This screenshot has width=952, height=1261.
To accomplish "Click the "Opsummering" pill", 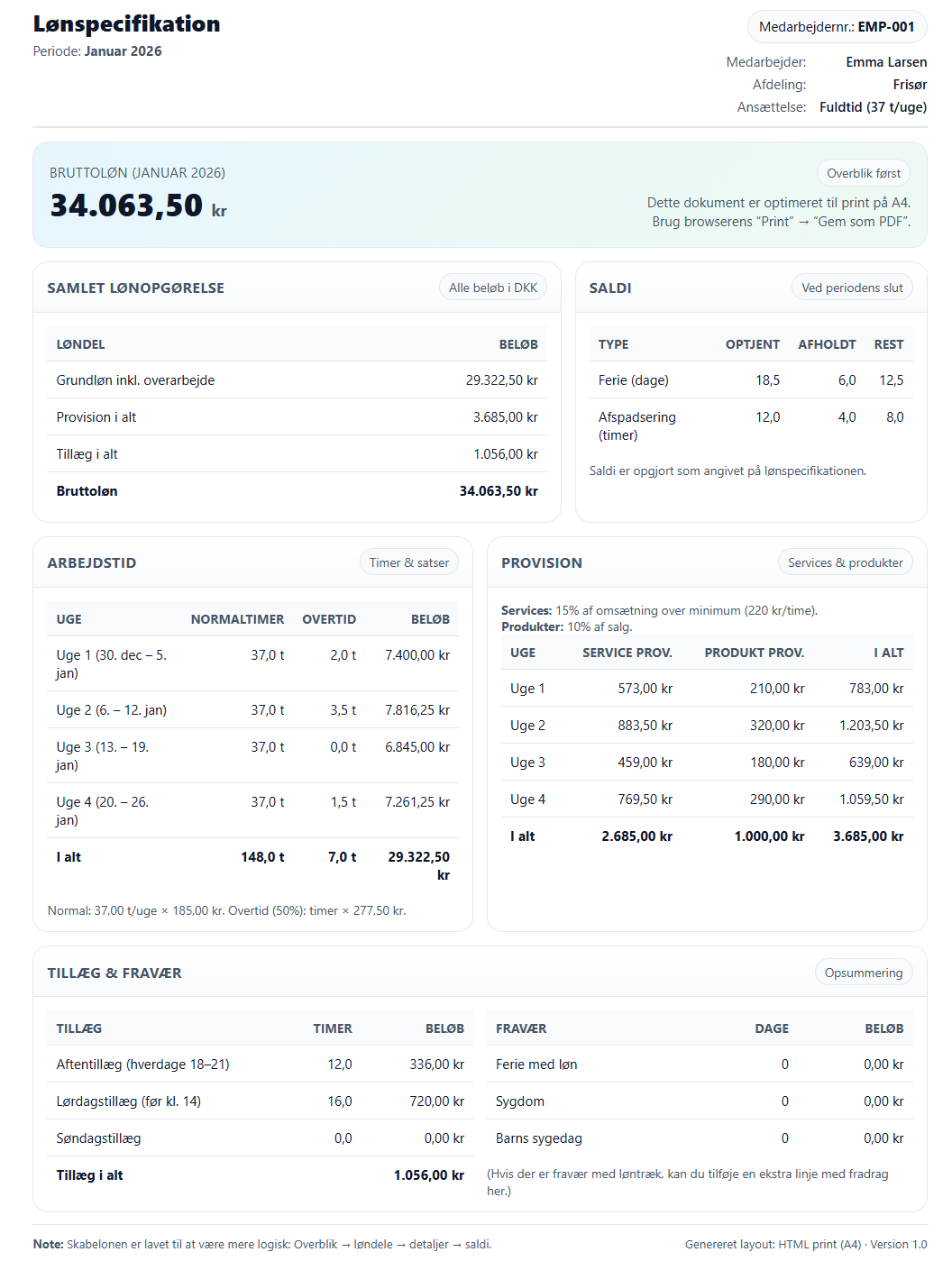I will (863, 973).
